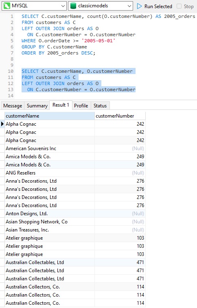Viewport: 197px width, 308px height.
Task: Open the Status tab
Action: click(x=100, y=106)
